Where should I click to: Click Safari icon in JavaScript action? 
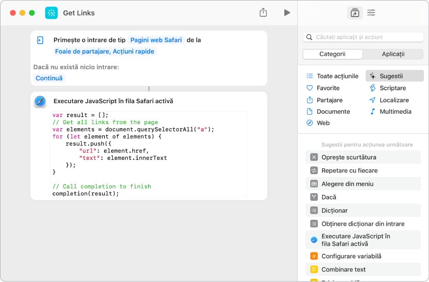click(40, 101)
